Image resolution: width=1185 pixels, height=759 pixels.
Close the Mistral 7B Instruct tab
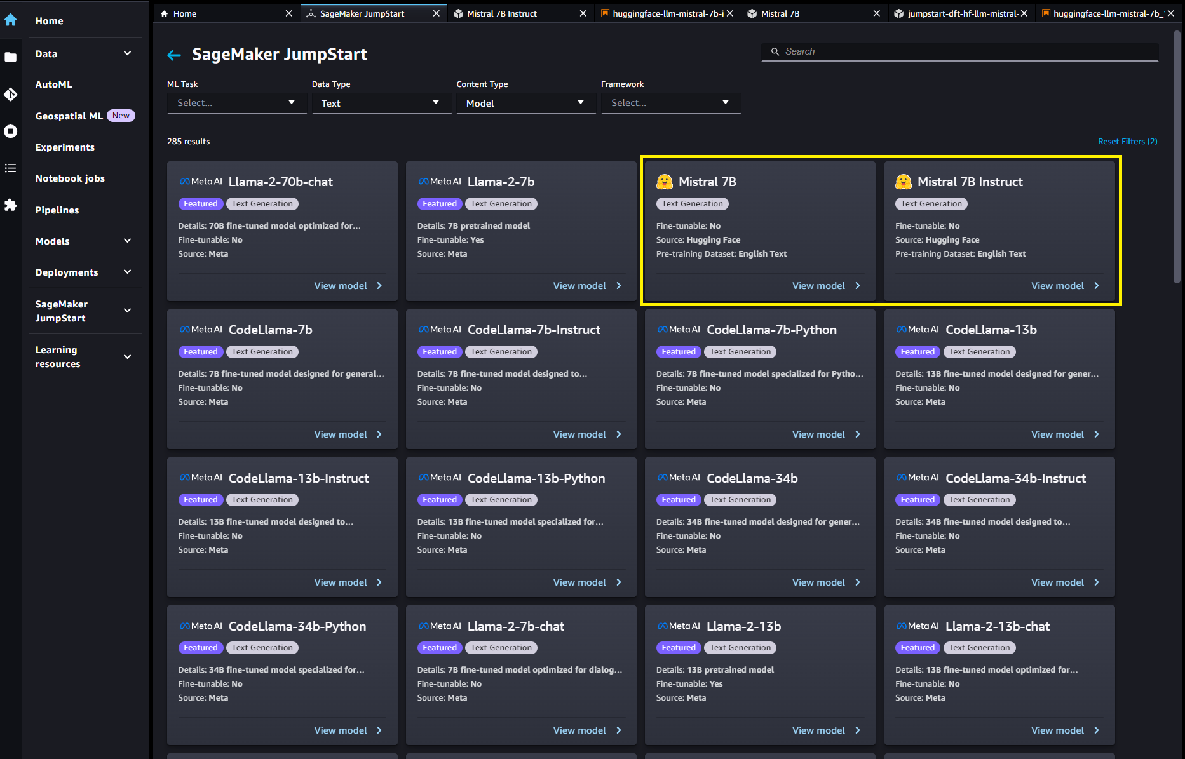point(583,13)
